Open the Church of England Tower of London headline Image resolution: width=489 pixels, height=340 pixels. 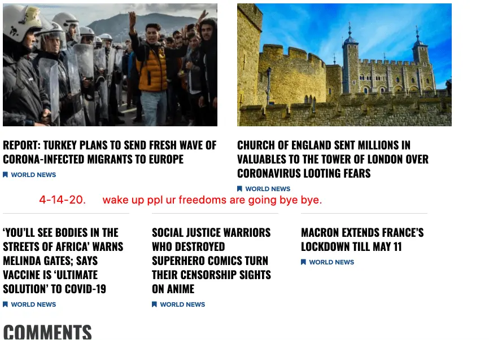pyautogui.click(x=333, y=159)
